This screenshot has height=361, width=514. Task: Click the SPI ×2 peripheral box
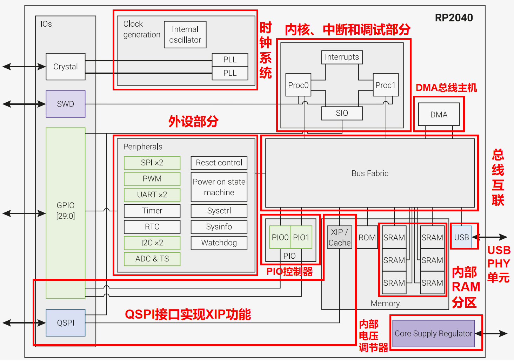(x=152, y=163)
